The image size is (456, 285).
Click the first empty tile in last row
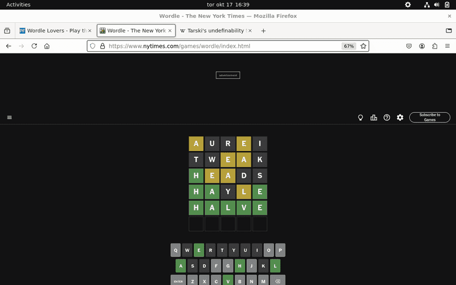(196, 224)
